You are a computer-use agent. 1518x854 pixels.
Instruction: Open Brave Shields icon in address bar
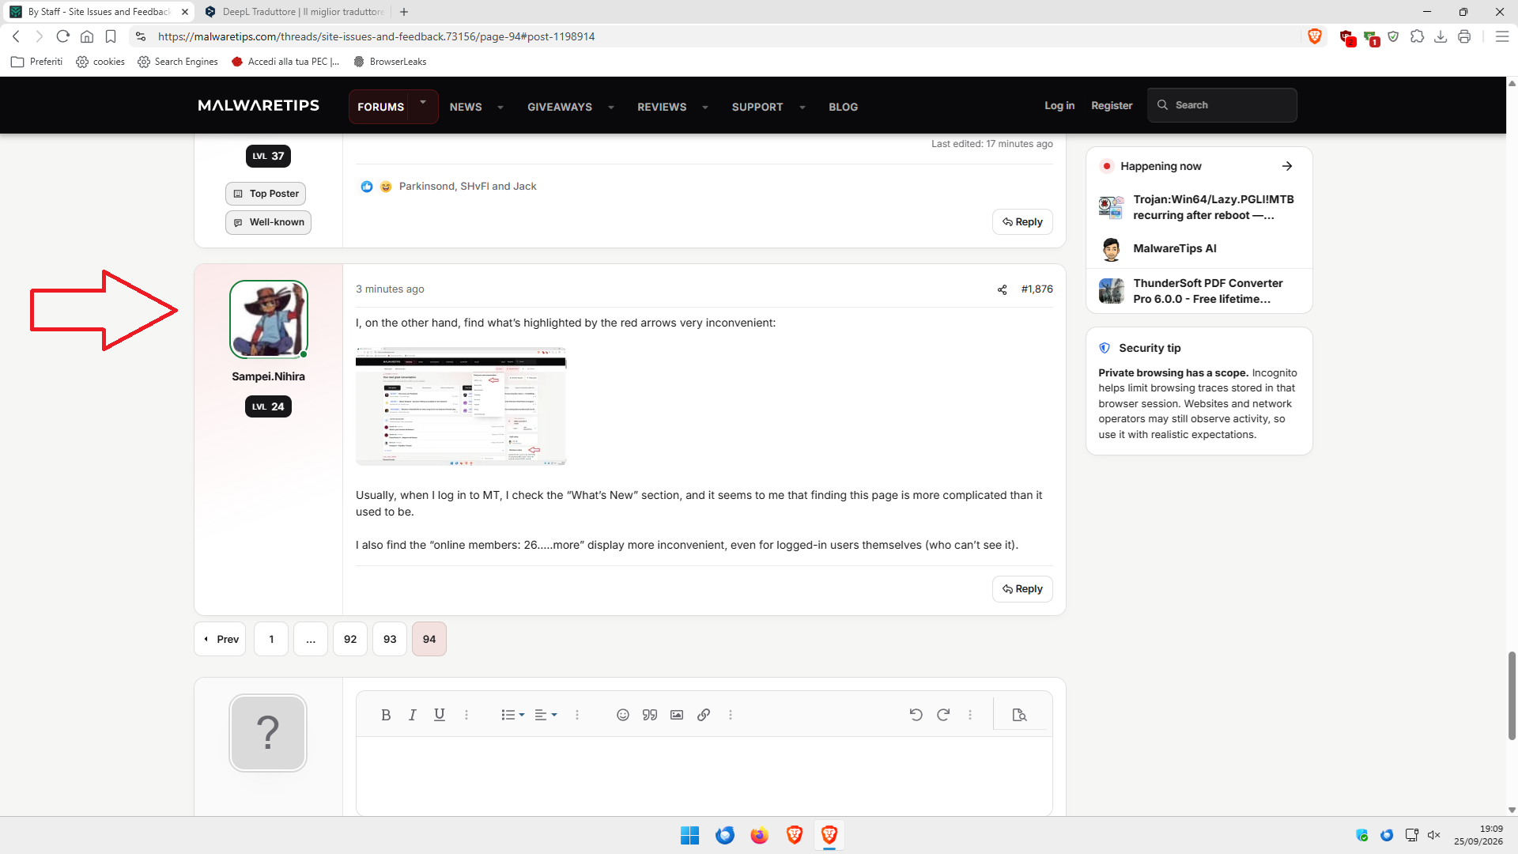[1315, 36]
